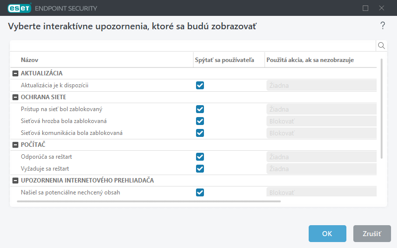Collapse the AKTUALIZÁCIA group
Image resolution: width=397 pixels, height=248 pixels.
click(x=15, y=73)
